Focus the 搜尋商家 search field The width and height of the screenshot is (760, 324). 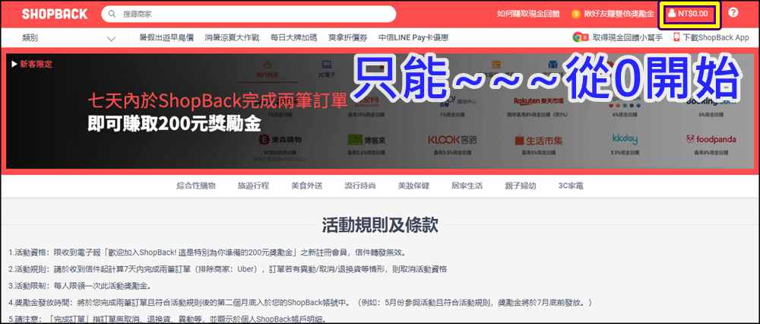pos(249,14)
